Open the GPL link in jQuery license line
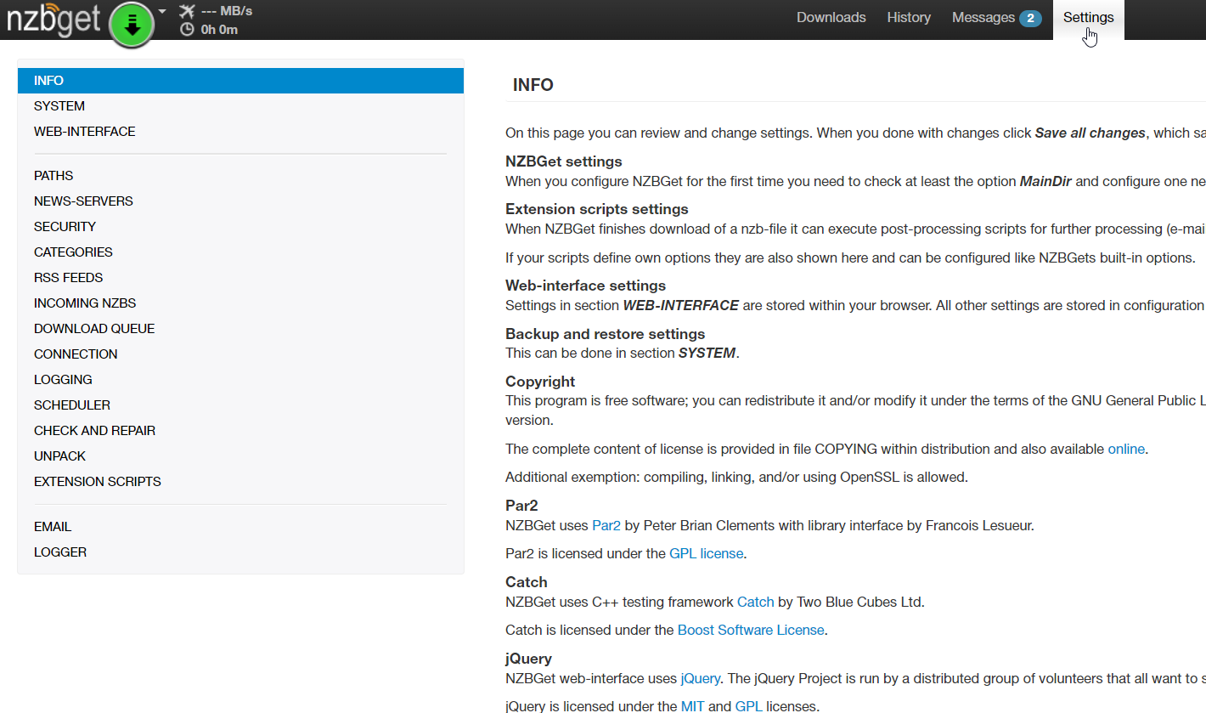This screenshot has width=1206, height=713. click(749, 706)
